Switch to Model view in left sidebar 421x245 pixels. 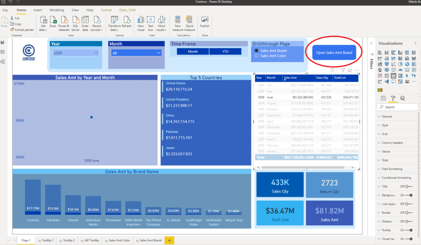(3, 62)
